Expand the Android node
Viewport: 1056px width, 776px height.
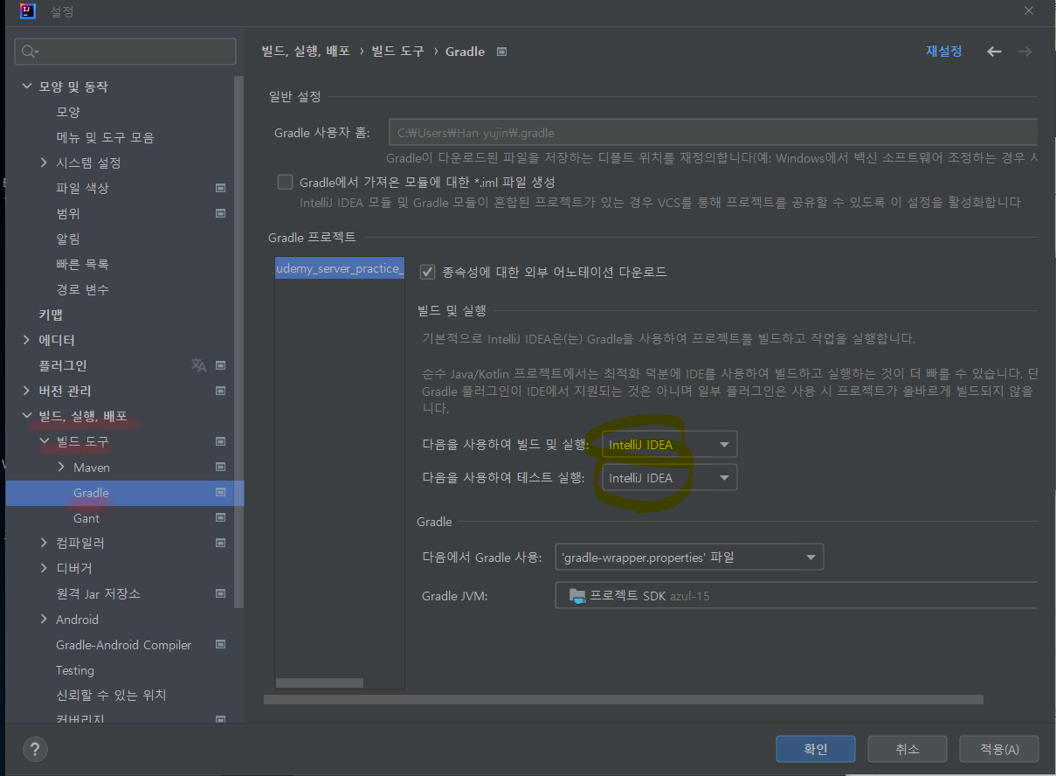(45, 620)
